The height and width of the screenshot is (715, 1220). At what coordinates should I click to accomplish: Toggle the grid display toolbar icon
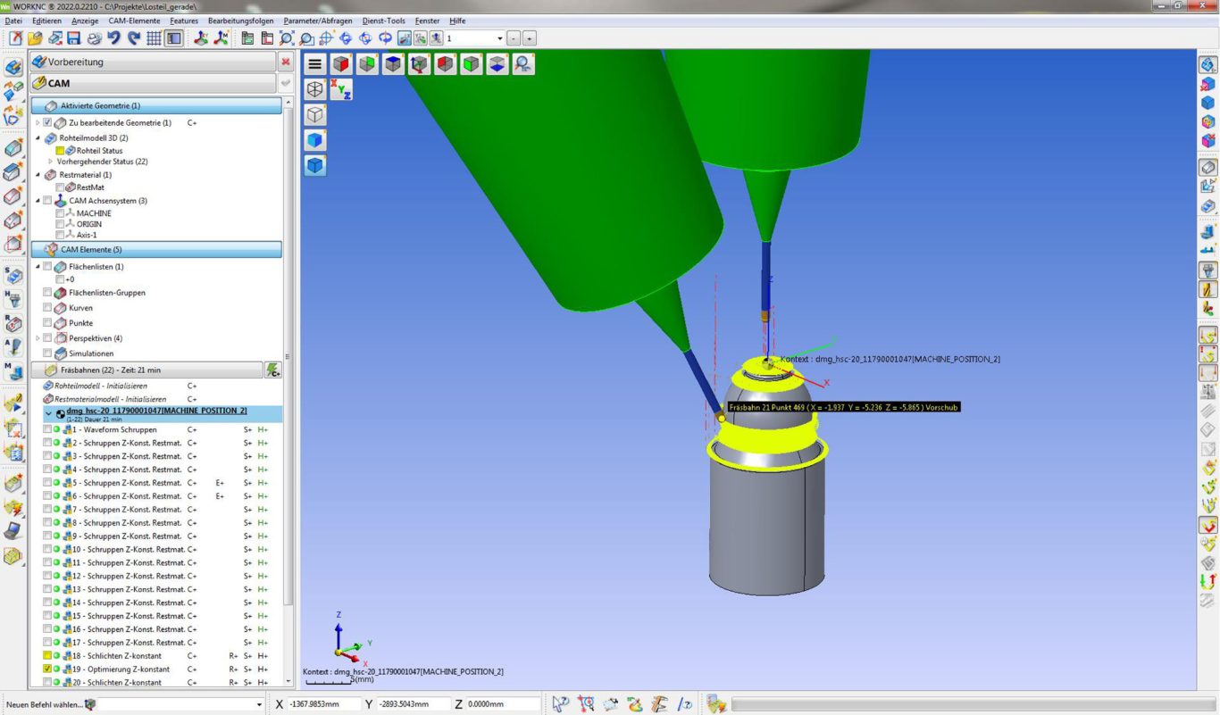[154, 38]
